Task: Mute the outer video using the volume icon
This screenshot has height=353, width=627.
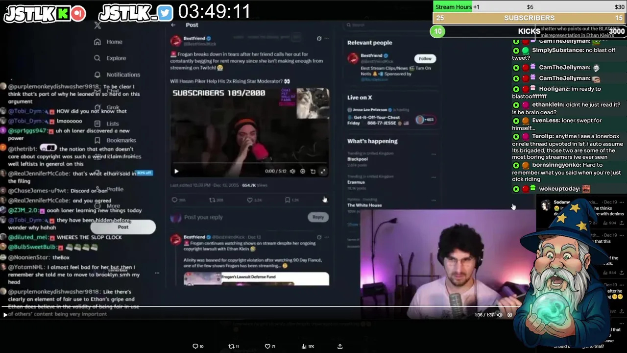Action: [x=500, y=315]
